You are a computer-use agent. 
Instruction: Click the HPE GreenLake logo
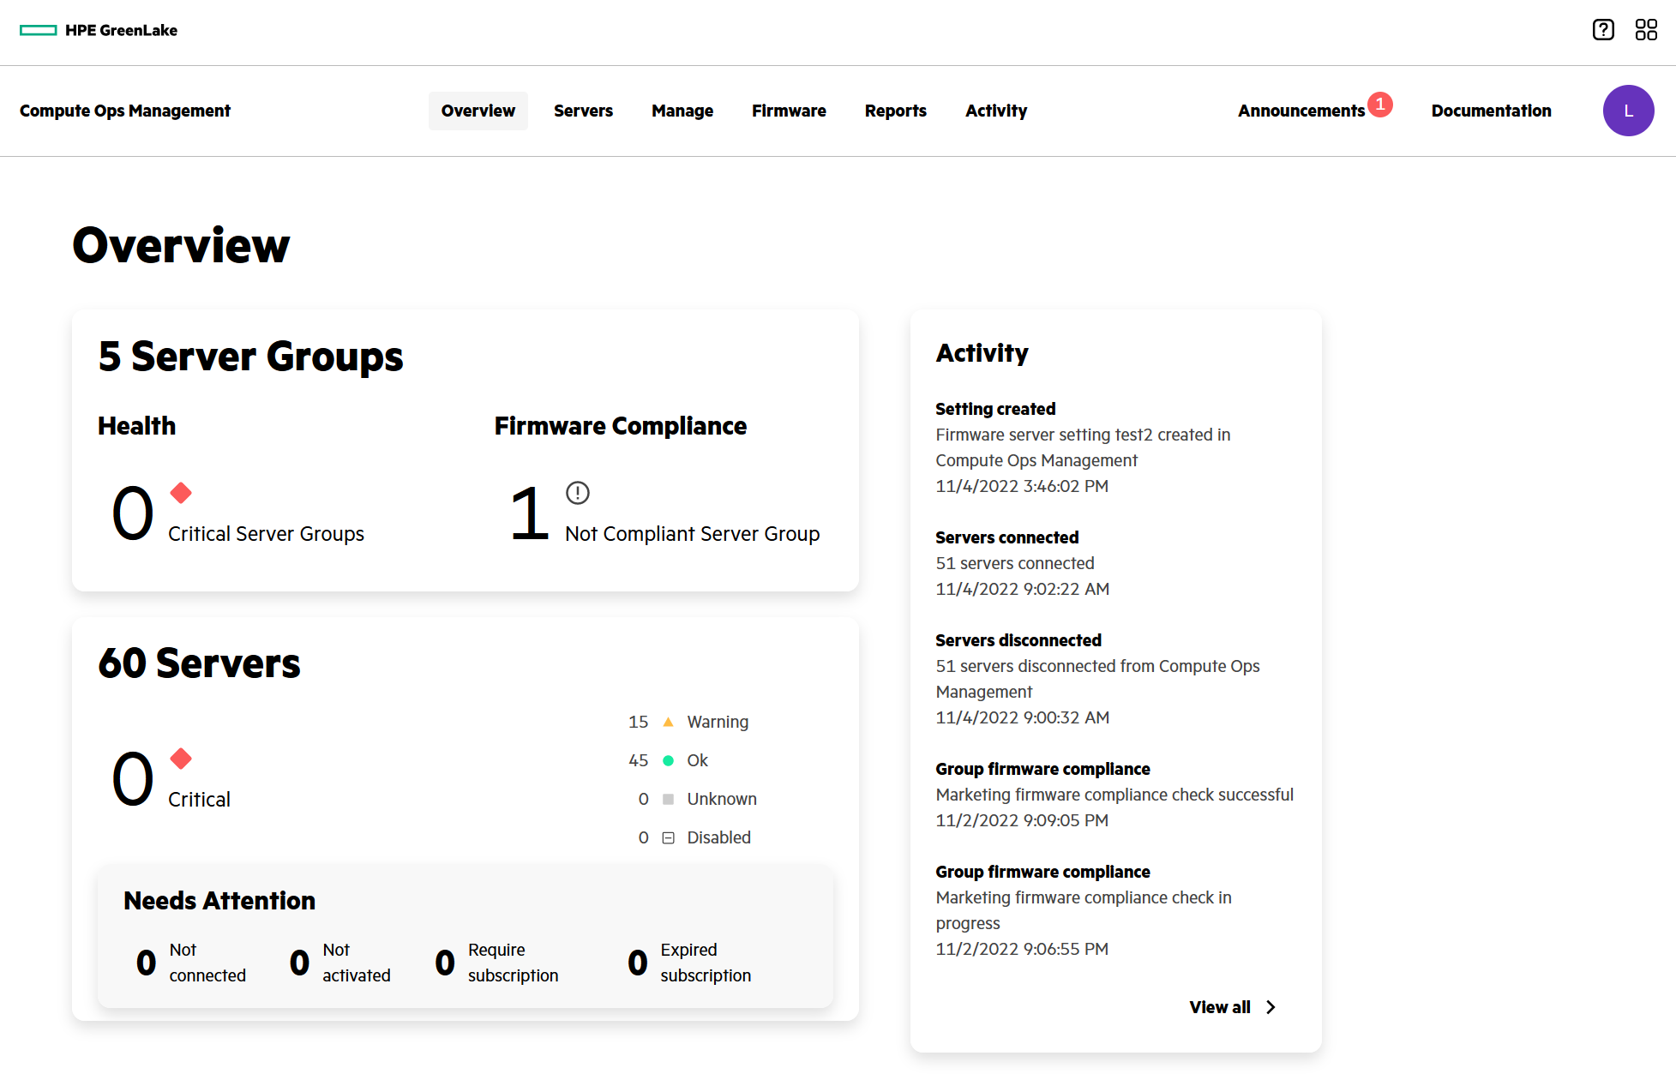[99, 30]
